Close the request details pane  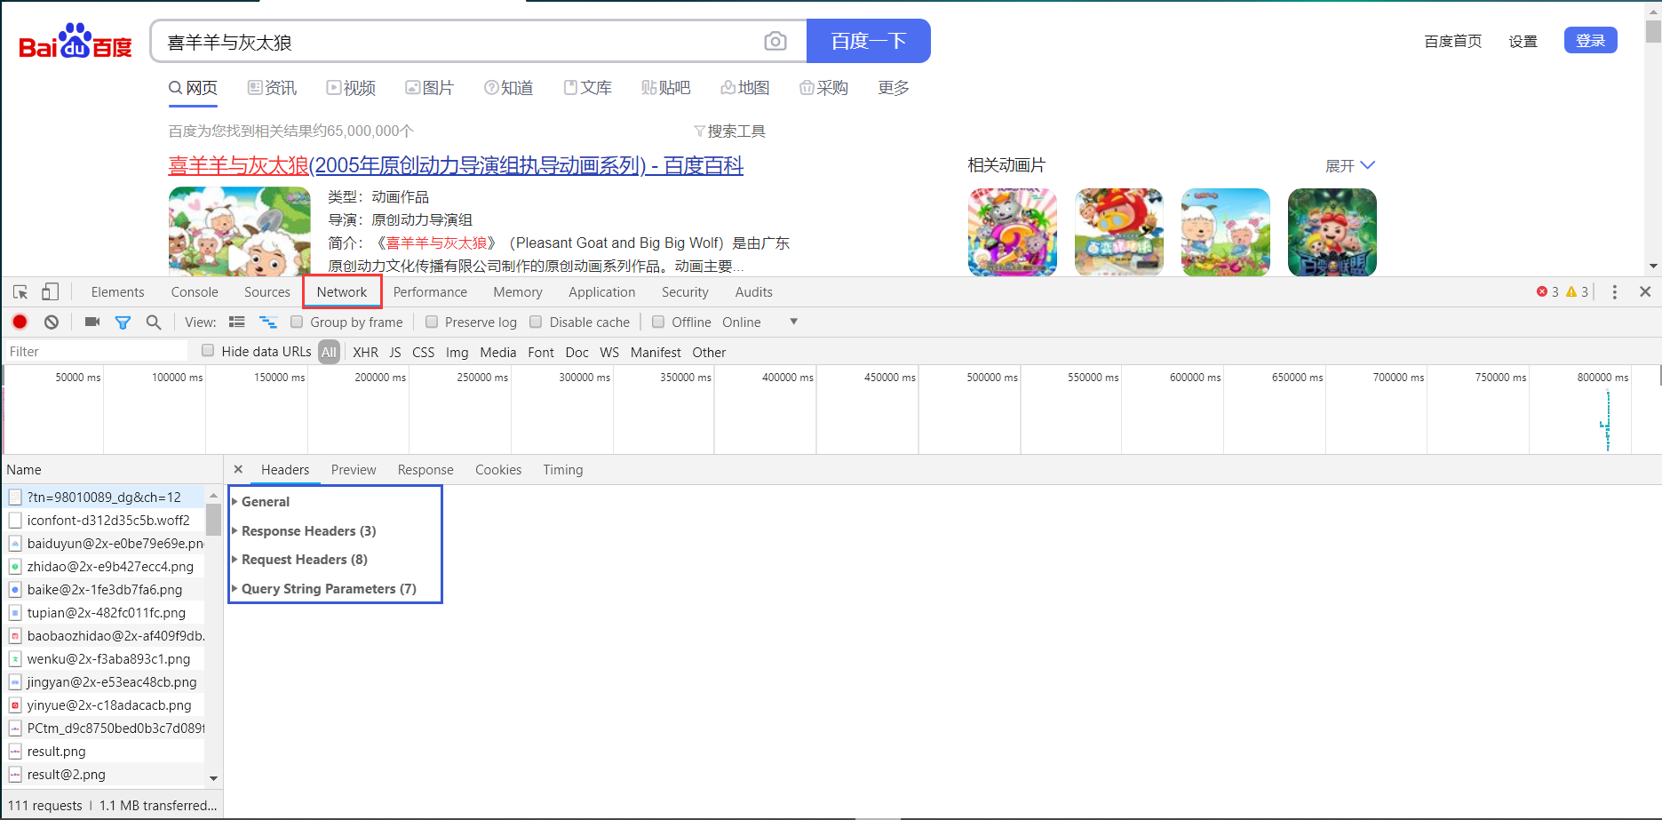tap(238, 469)
